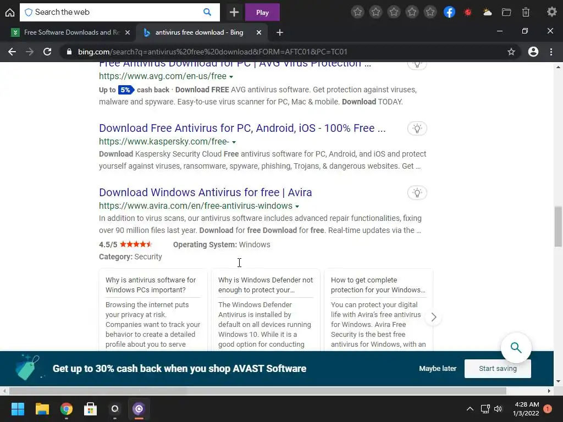Click the 5% cash back badge
The height and width of the screenshot is (422, 563).
click(126, 90)
